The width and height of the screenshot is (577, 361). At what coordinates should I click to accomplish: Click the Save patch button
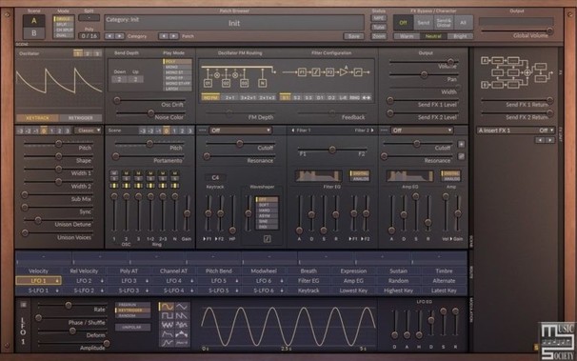tap(353, 36)
